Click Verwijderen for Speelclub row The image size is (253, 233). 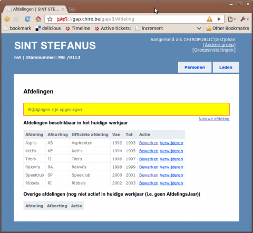pyautogui.click(x=171, y=175)
